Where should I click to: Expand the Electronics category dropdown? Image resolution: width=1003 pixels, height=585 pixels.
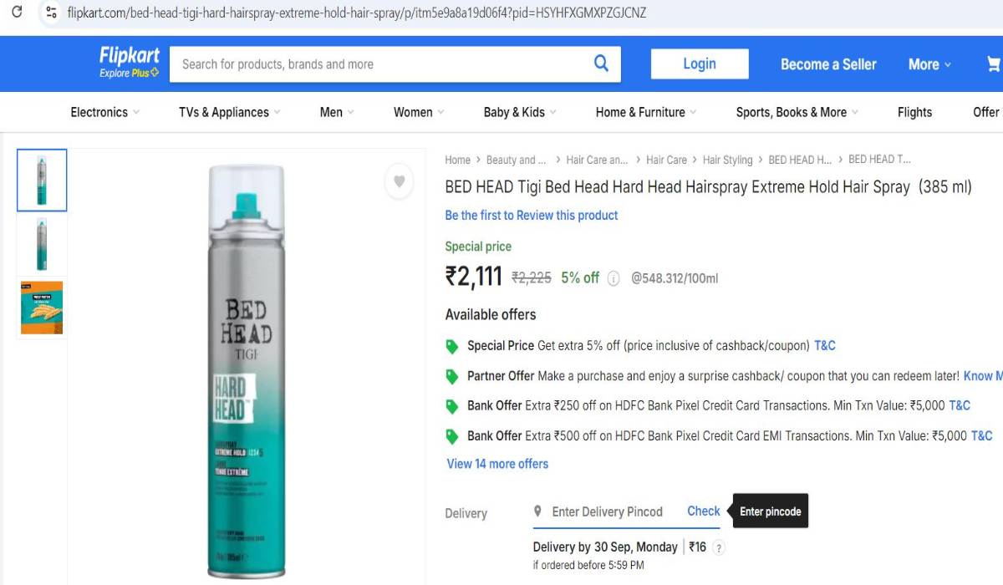click(105, 112)
